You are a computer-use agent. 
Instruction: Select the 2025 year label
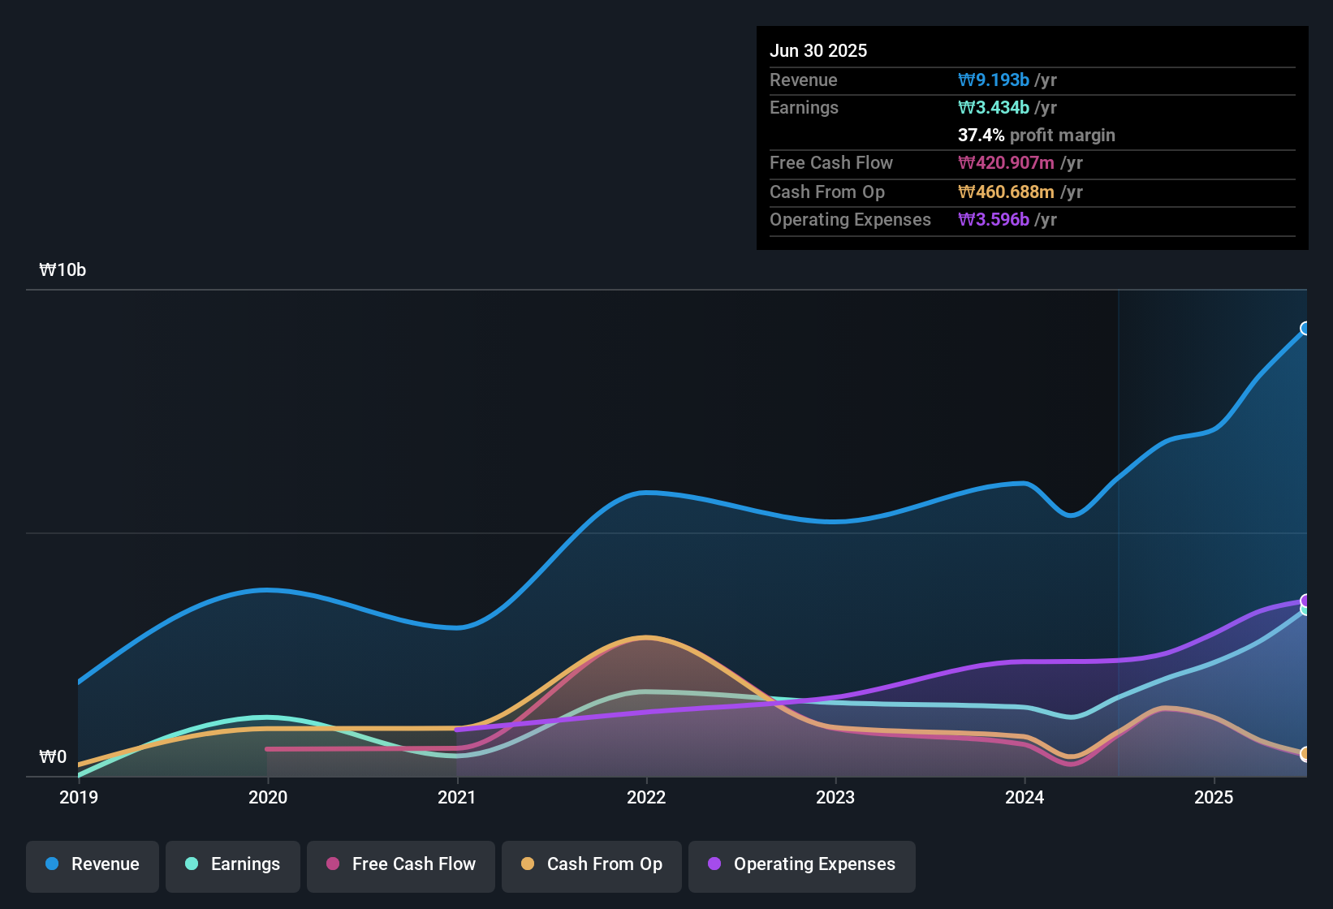pos(1214,798)
